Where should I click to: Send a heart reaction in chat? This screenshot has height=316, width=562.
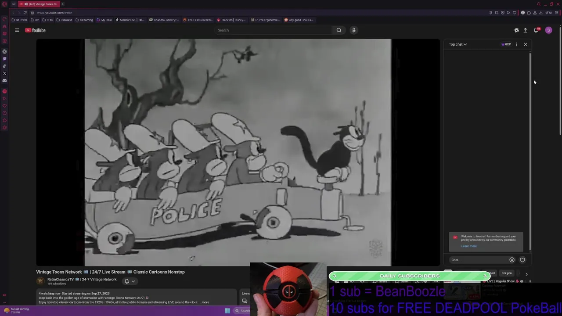click(x=522, y=260)
